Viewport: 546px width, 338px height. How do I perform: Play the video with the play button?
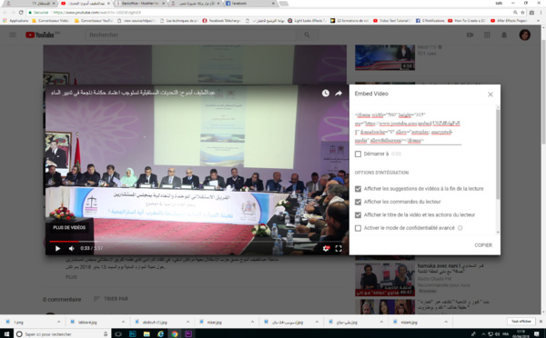(x=58, y=248)
